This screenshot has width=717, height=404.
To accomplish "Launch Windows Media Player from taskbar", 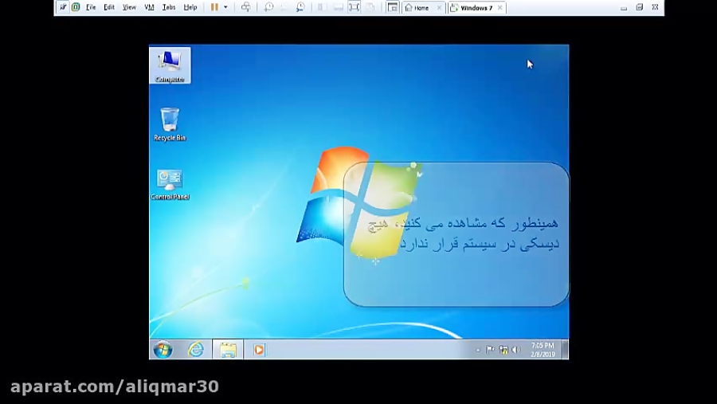I will click(x=258, y=350).
